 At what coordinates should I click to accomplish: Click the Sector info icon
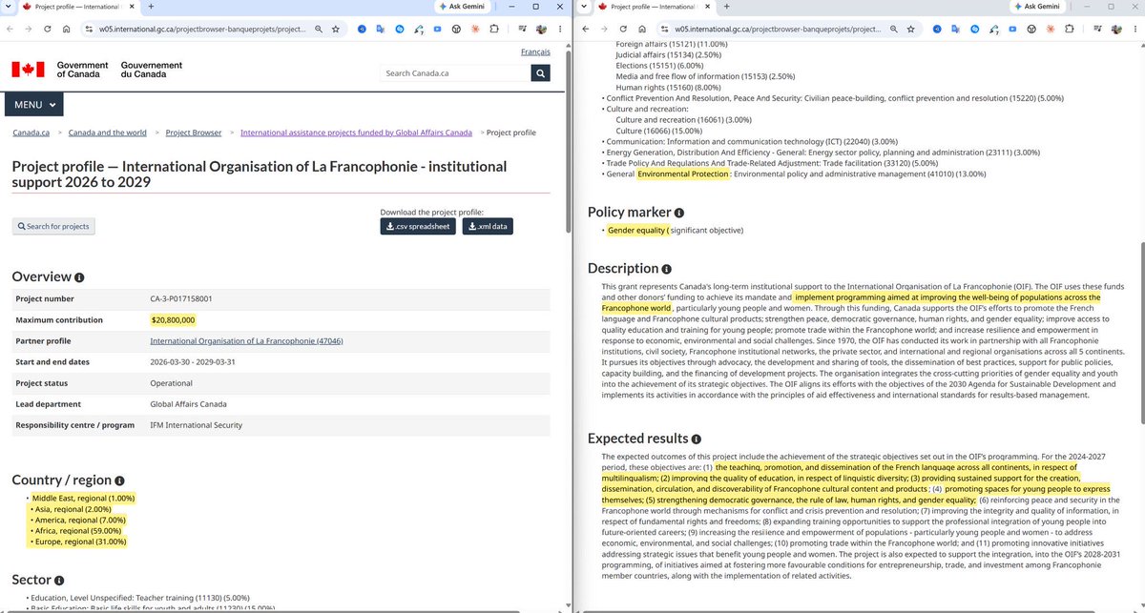(x=59, y=580)
